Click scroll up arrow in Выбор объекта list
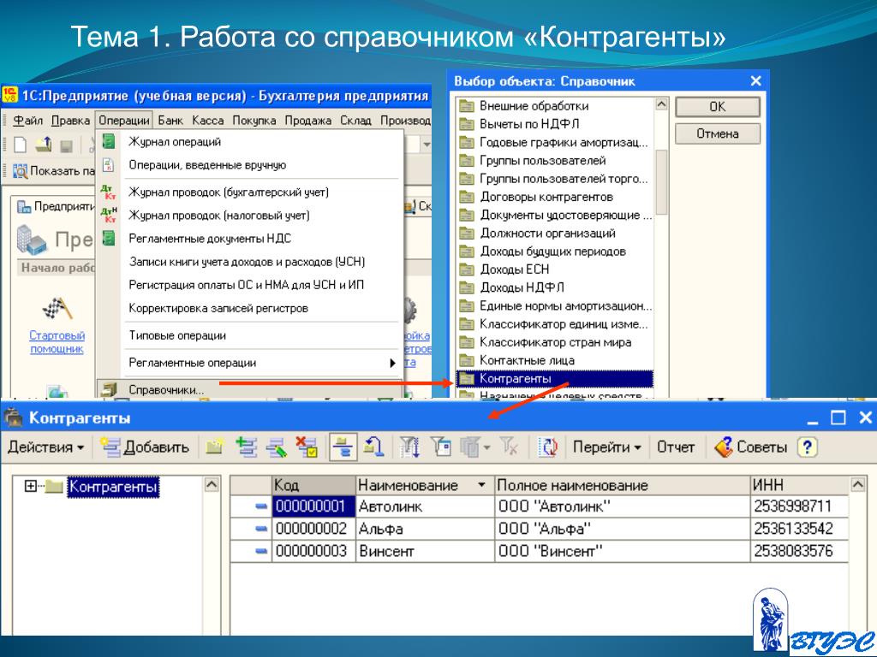 661,104
